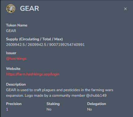Click the Description heading
133x117 pixels.
point(16,84)
